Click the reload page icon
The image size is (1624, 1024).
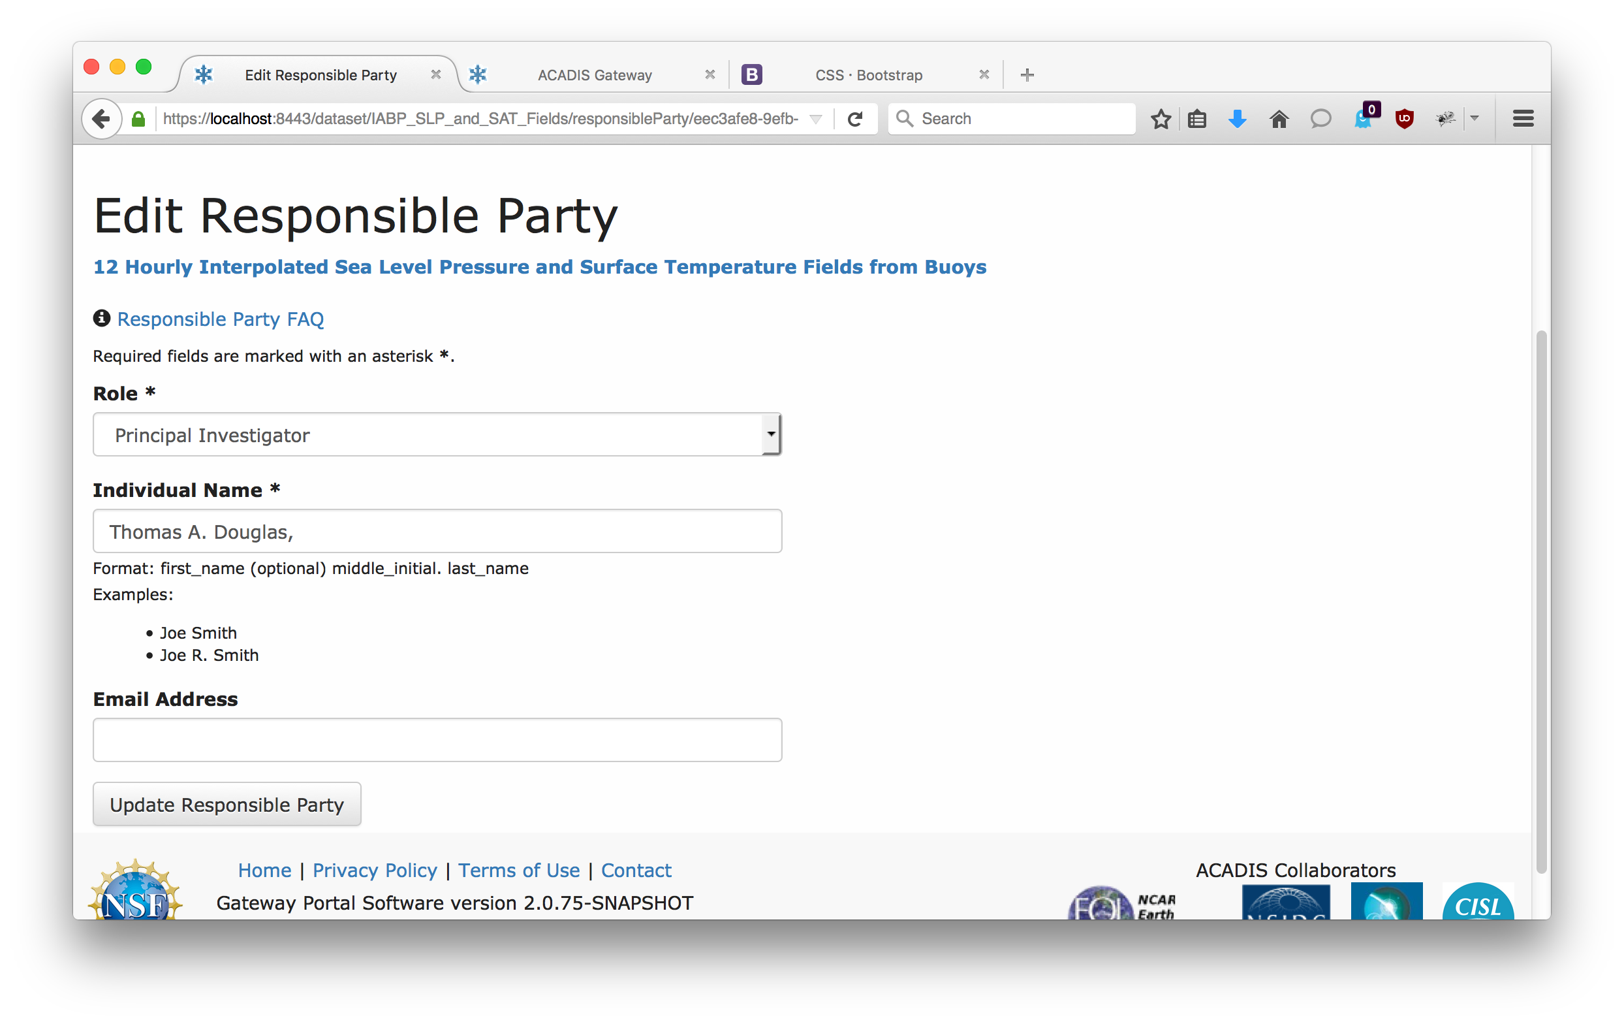855,119
